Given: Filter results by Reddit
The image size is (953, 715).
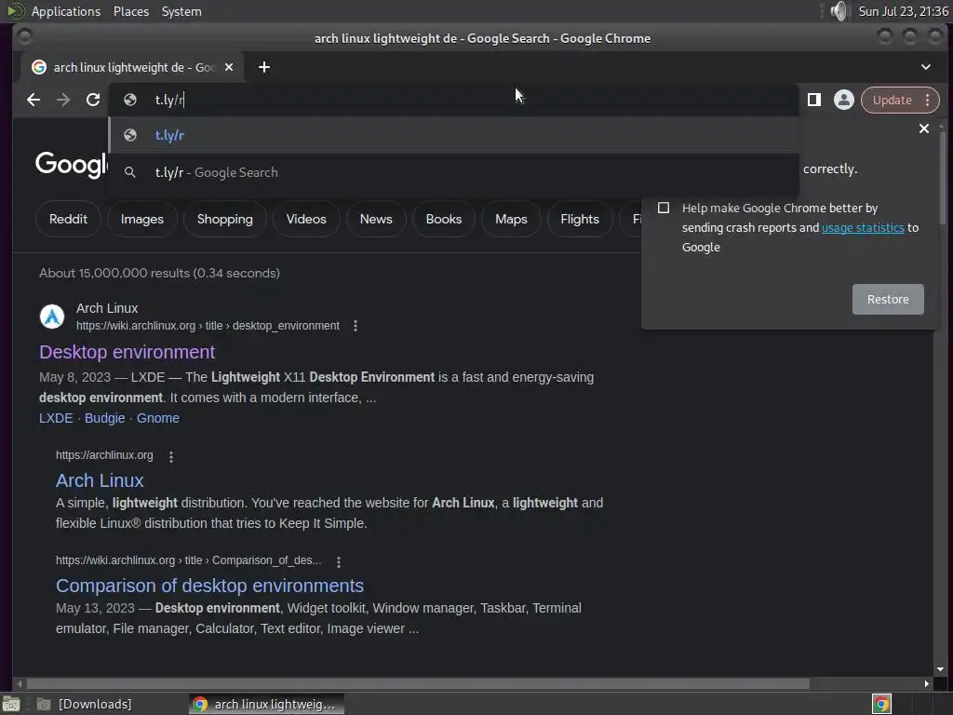Looking at the screenshot, I should pyautogui.click(x=68, y=219).
